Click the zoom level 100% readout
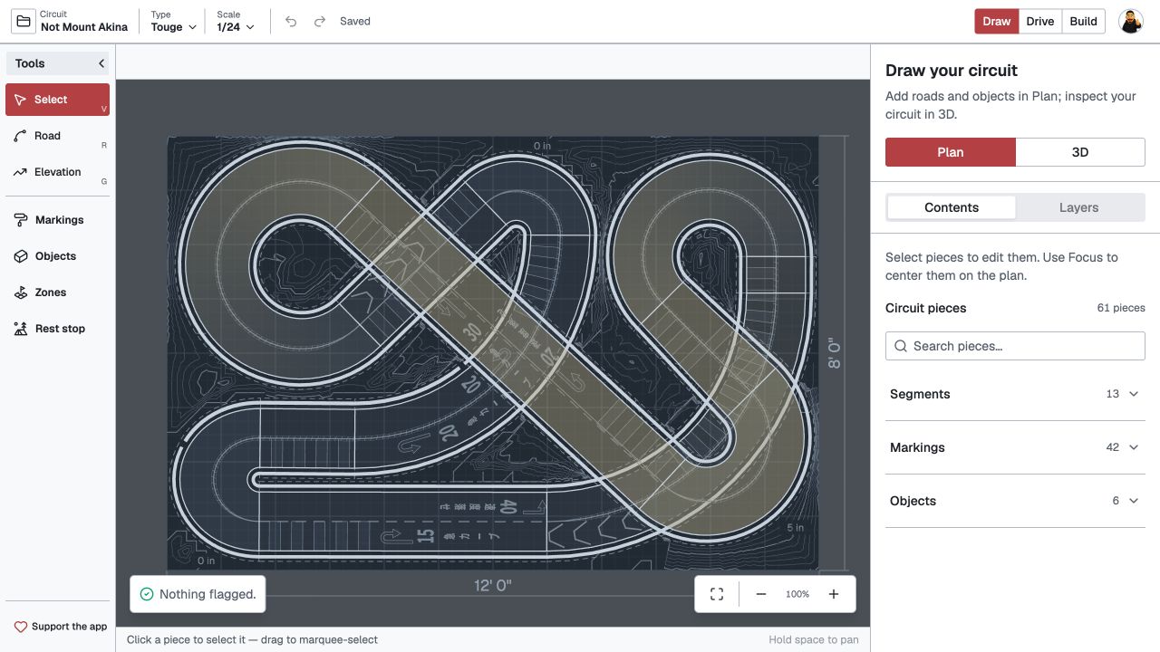The height and width of the screenshot is (652, 1160). point(797,594)
